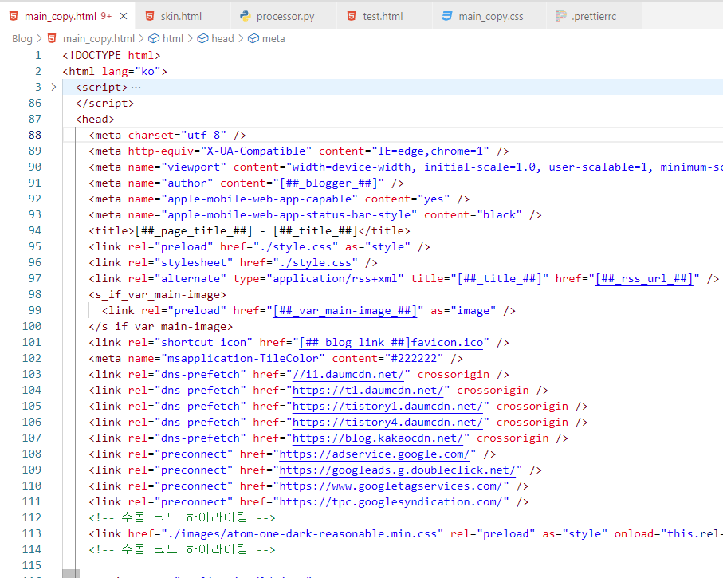Screen dimensions: 723x578
Task: Close the main_copy.html tab
Action: point(123,16)
